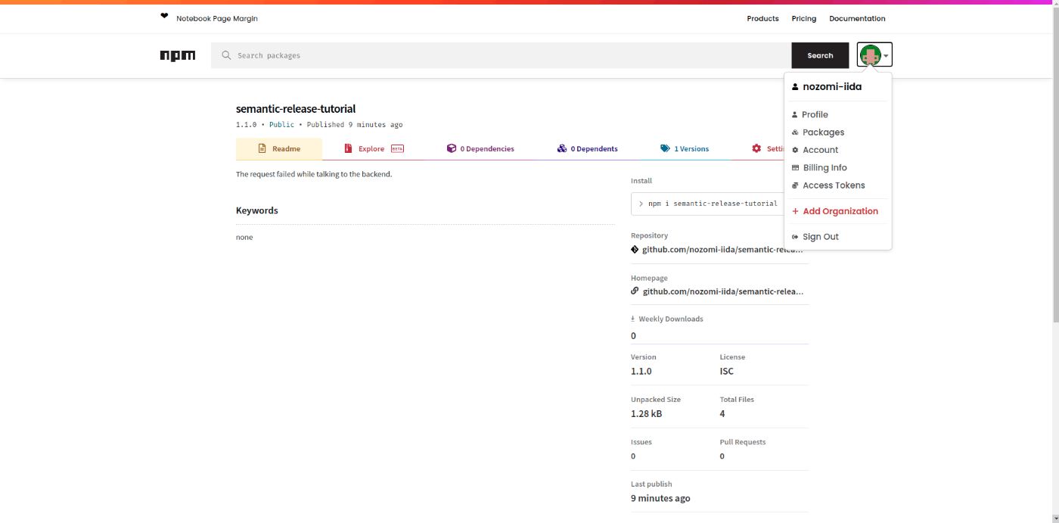Screen dimensions: 1059x523
Task: Click the chevron prompt in install command
Action: (x=641, y=204)
